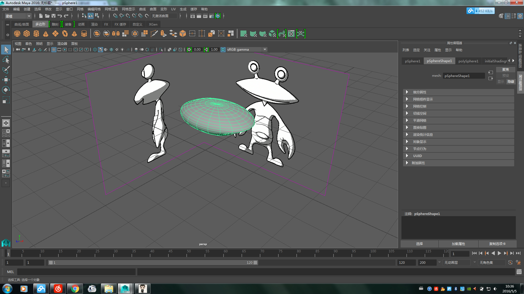Create a polygon cone from shelf
524x294 pixels.
(x=46, y=33)
